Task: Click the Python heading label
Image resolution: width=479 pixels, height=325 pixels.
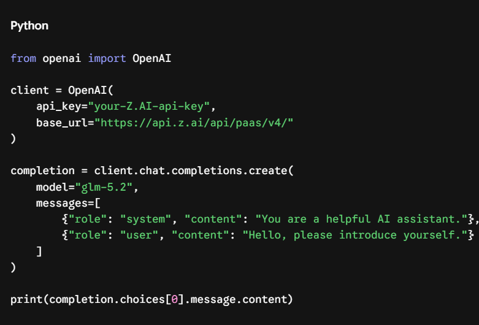Action: tap(29, 26)
